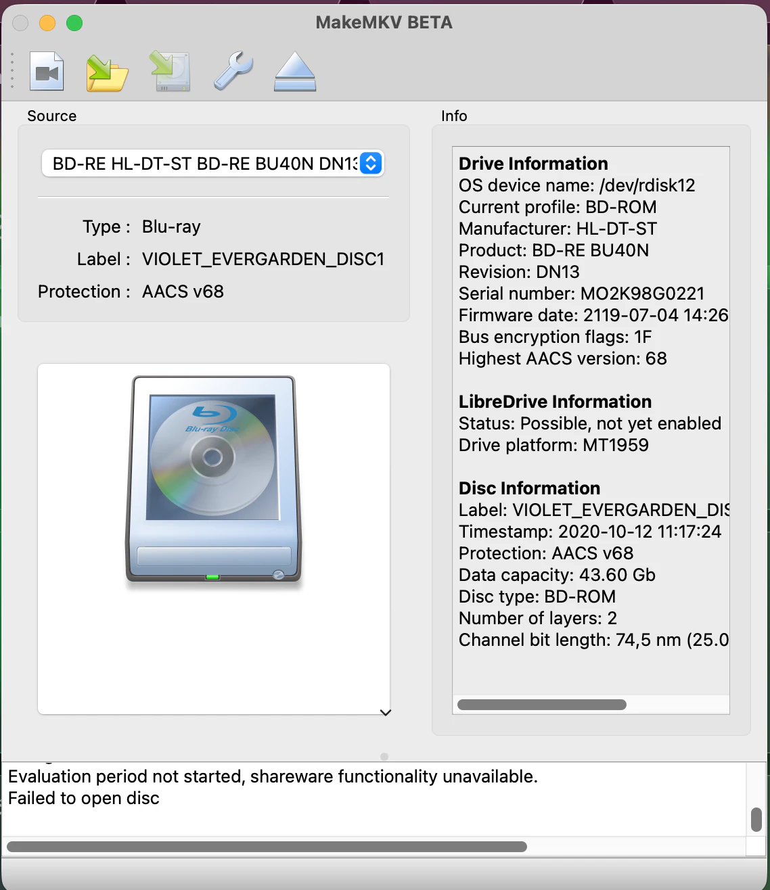The width and height of the screenshot is (770, 890).
Task: Click 'Product: BD-RE BU40N' line
Action: 553,250
